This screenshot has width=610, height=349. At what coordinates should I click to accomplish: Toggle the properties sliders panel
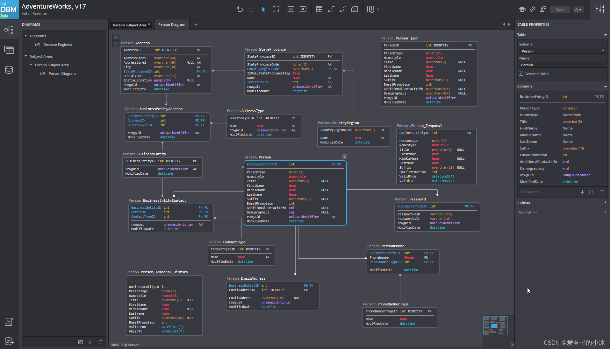(600, 10)
